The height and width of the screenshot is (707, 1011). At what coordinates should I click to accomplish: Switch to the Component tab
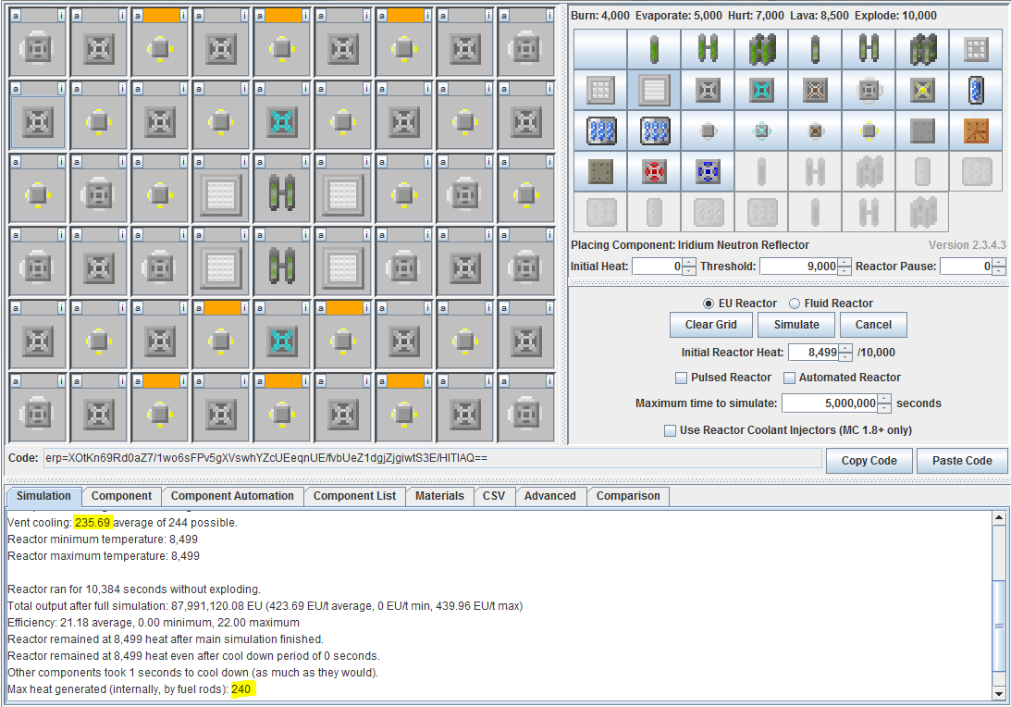(121, 496)
